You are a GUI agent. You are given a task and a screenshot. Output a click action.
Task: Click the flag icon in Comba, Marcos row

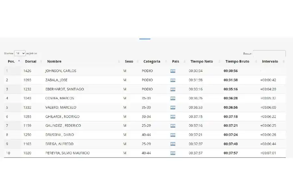[x=173, y=98]
